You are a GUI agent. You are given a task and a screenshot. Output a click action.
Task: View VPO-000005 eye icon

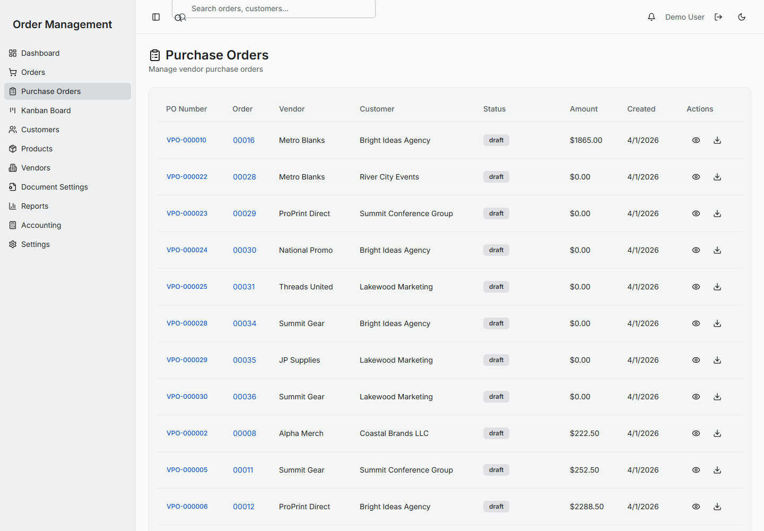pos(696,470)
